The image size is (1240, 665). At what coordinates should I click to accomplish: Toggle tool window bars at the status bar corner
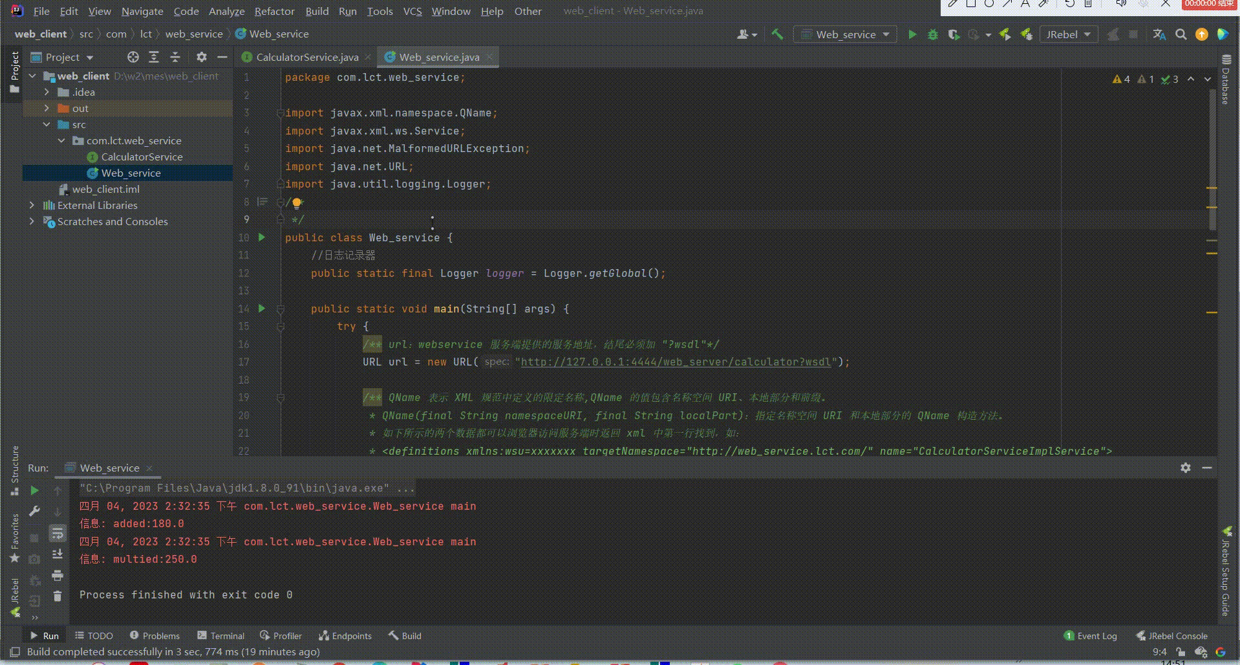[x=16, y=652]
